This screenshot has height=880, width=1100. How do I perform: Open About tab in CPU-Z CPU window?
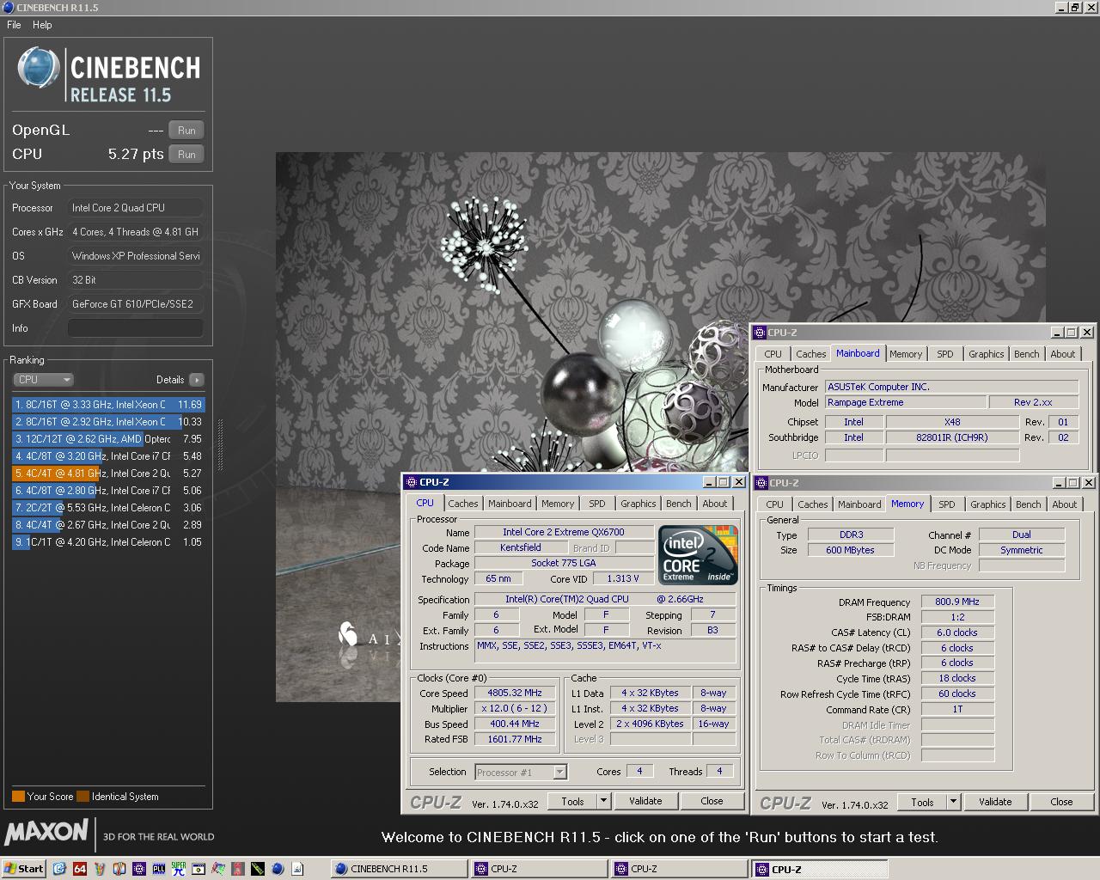click(715, 504)
